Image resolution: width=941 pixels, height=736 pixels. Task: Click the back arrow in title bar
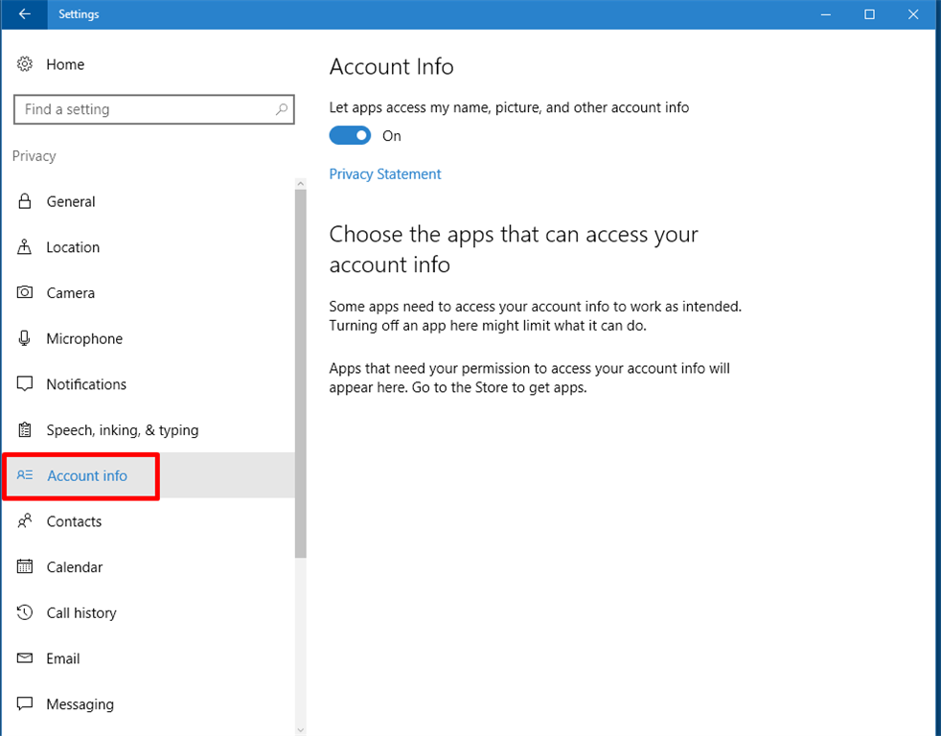click(x=25, y=14)
